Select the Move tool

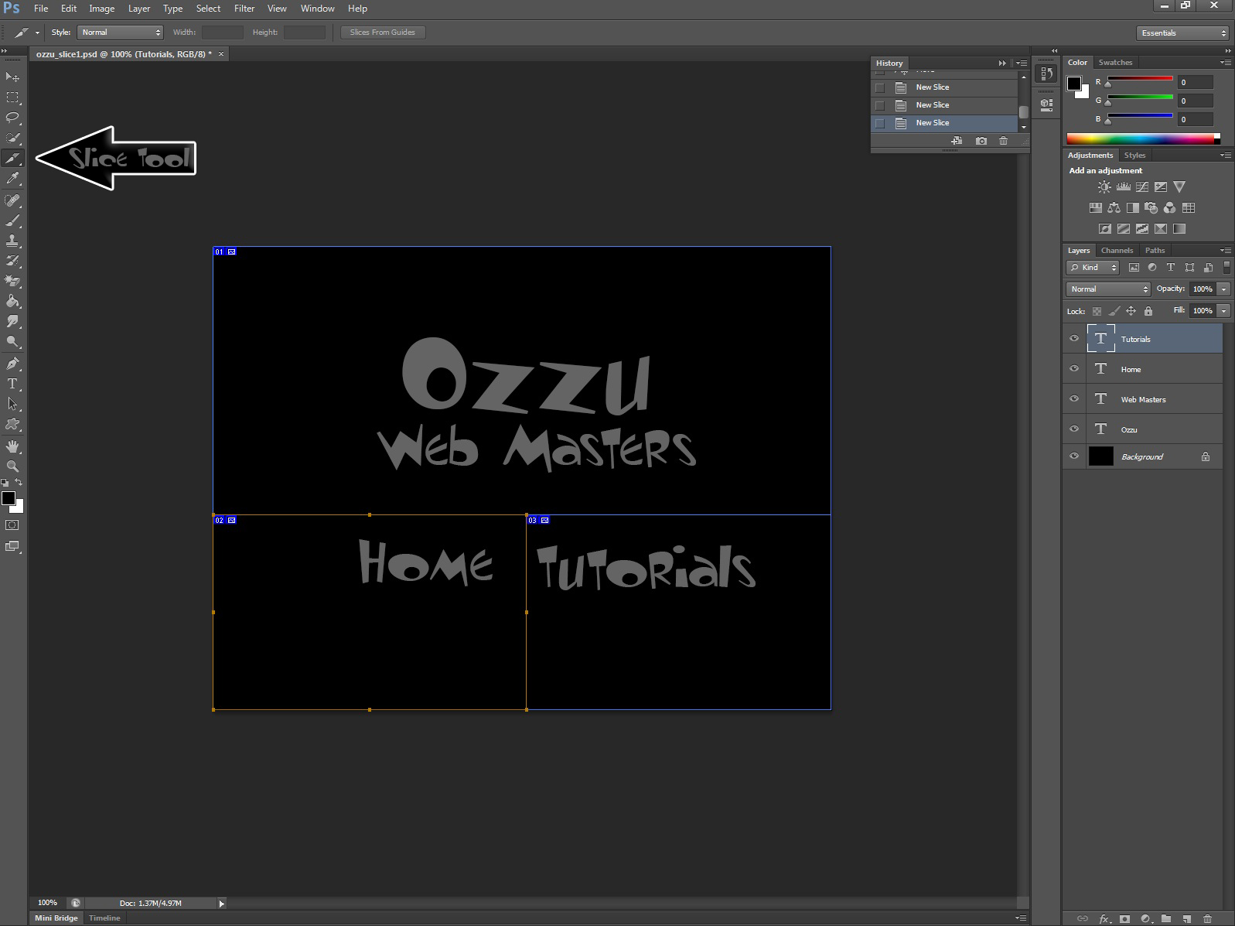(12, 77)
